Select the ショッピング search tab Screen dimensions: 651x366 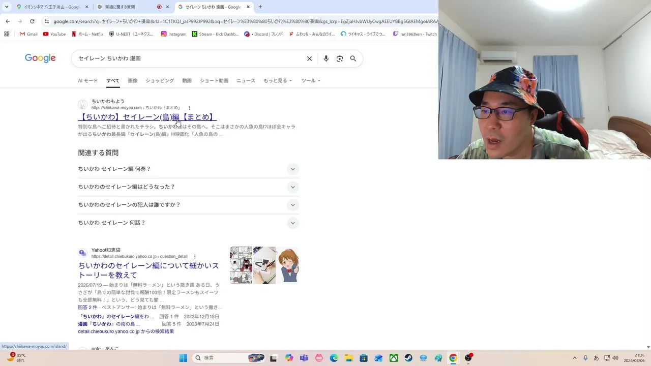tap(160, 81)
